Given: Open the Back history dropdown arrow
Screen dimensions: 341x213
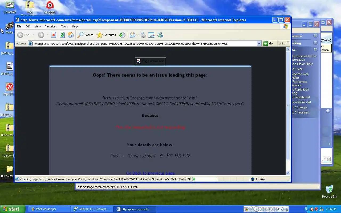Looking at the screenshot, I should tap(34, 35).
